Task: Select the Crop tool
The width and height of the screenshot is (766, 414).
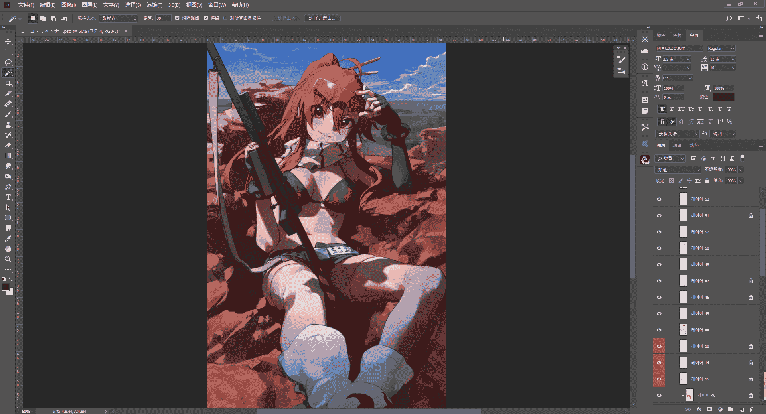Action: point(8,83)
